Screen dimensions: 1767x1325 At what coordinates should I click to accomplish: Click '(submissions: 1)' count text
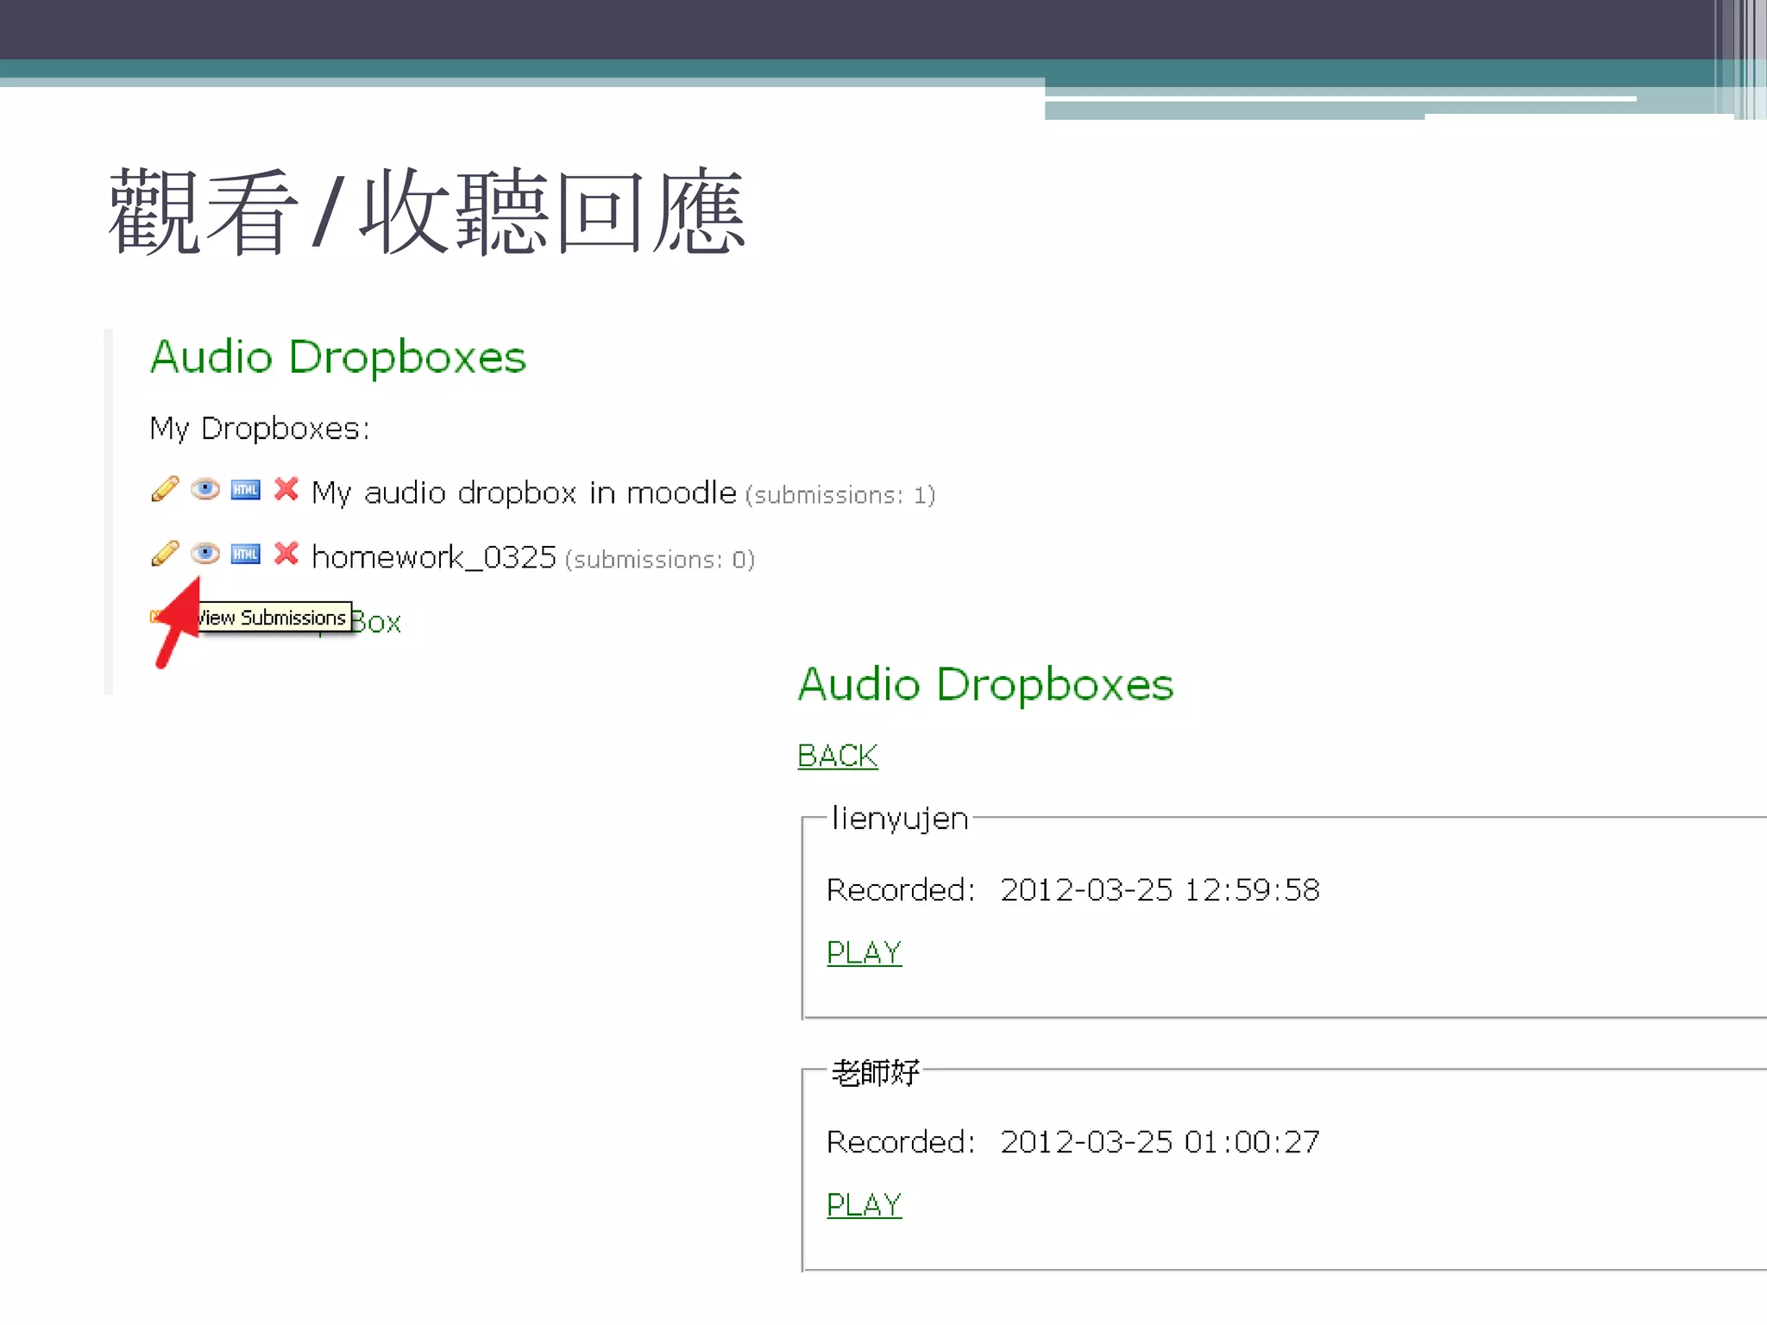pyautogui.click(x=840, y=495)
